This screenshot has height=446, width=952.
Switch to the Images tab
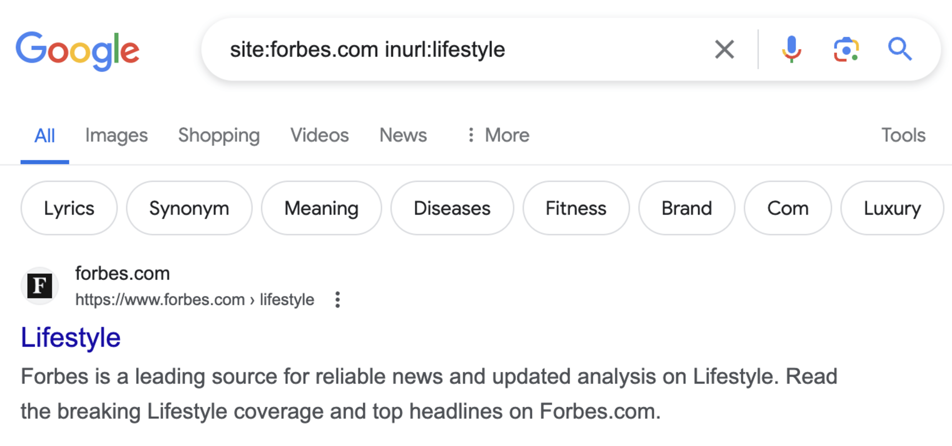(x=116, y=135)
